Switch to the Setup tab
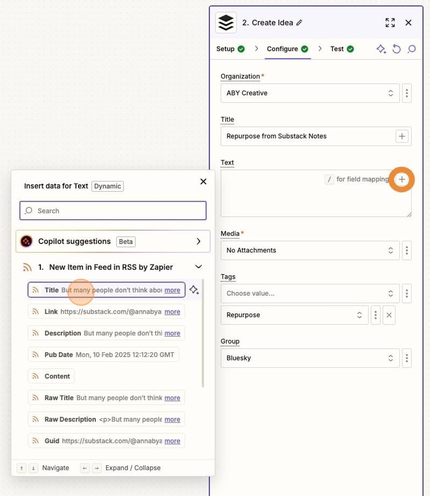This screenshot has height=496, width=430. click(225, 49)
